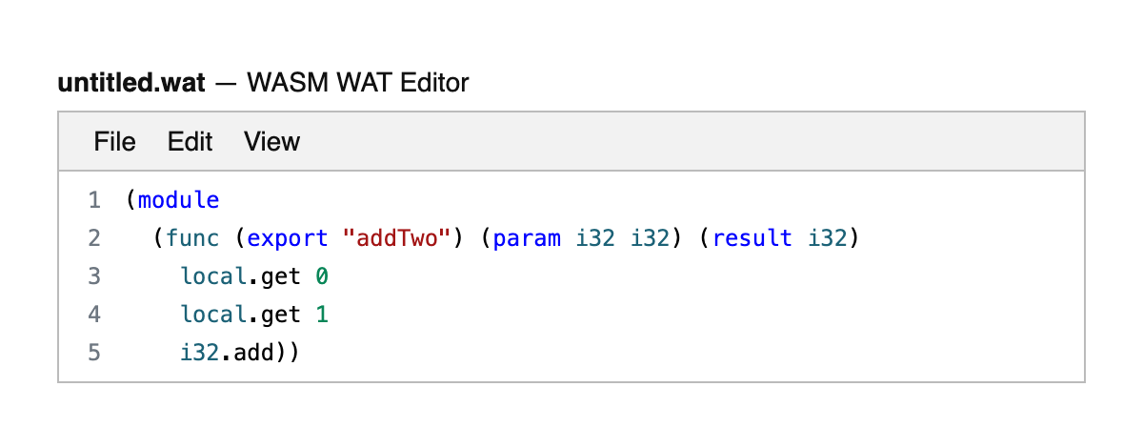This screenshot has width=1143, height=448.
Task: Place cursor on the module keyword
Action: 179,200
